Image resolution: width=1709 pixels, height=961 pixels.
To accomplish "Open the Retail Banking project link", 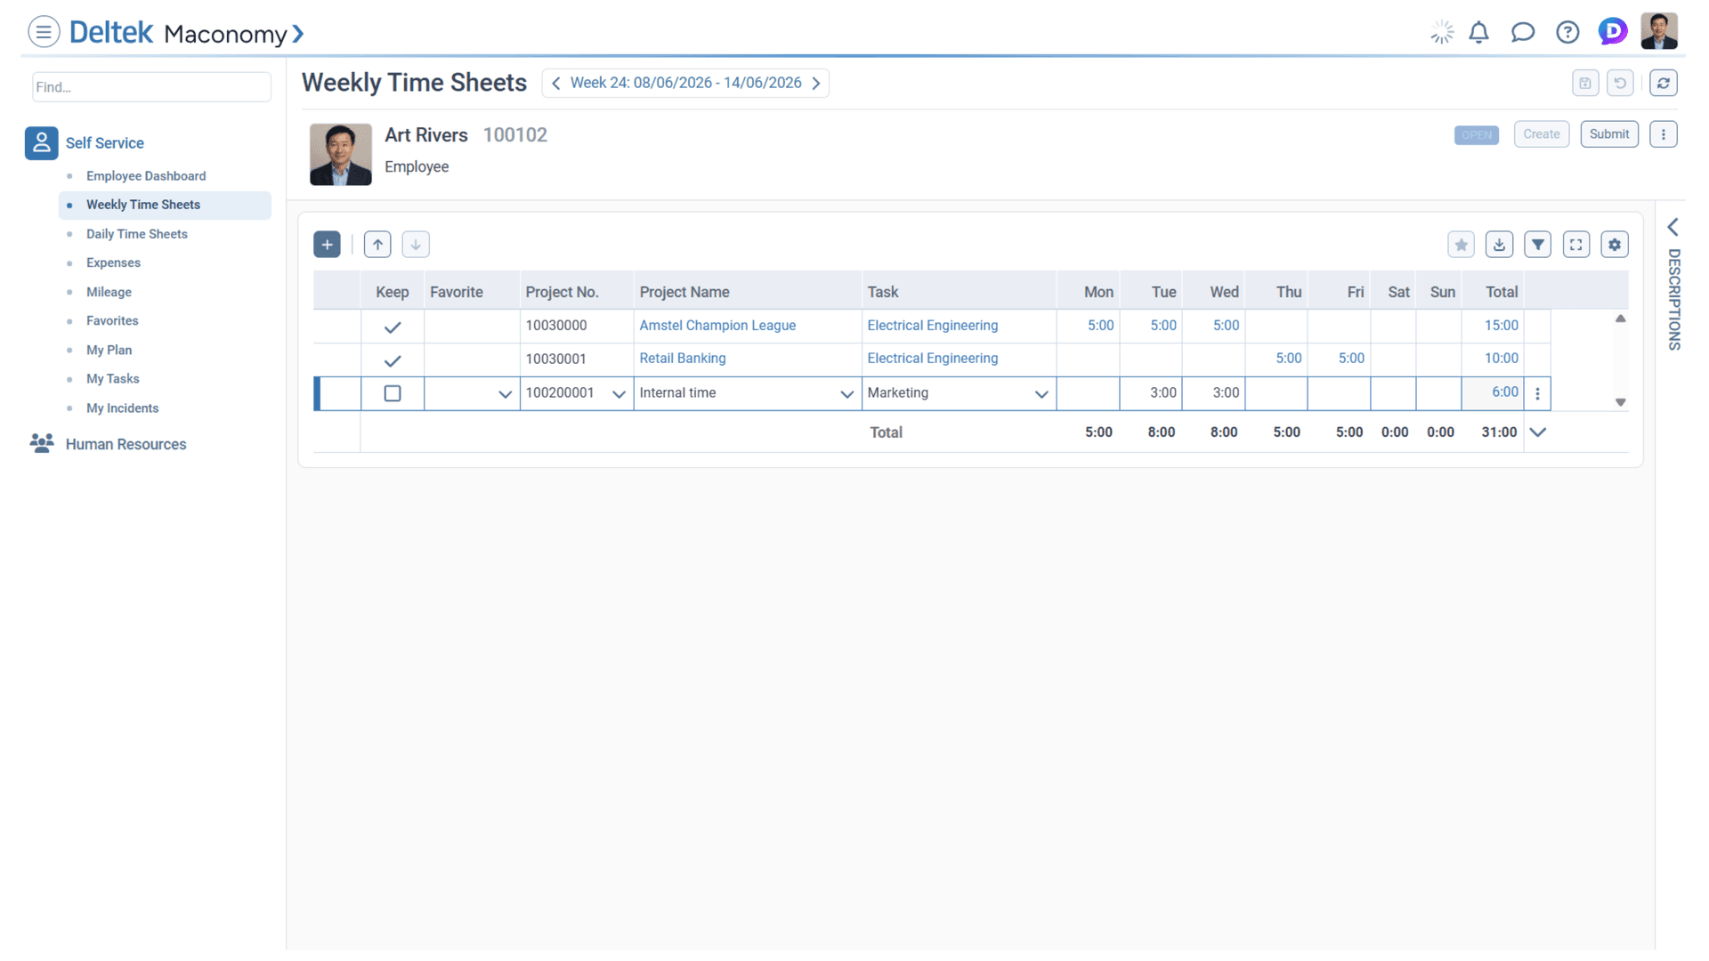I will pyautogui.click(x=682, y=358).
